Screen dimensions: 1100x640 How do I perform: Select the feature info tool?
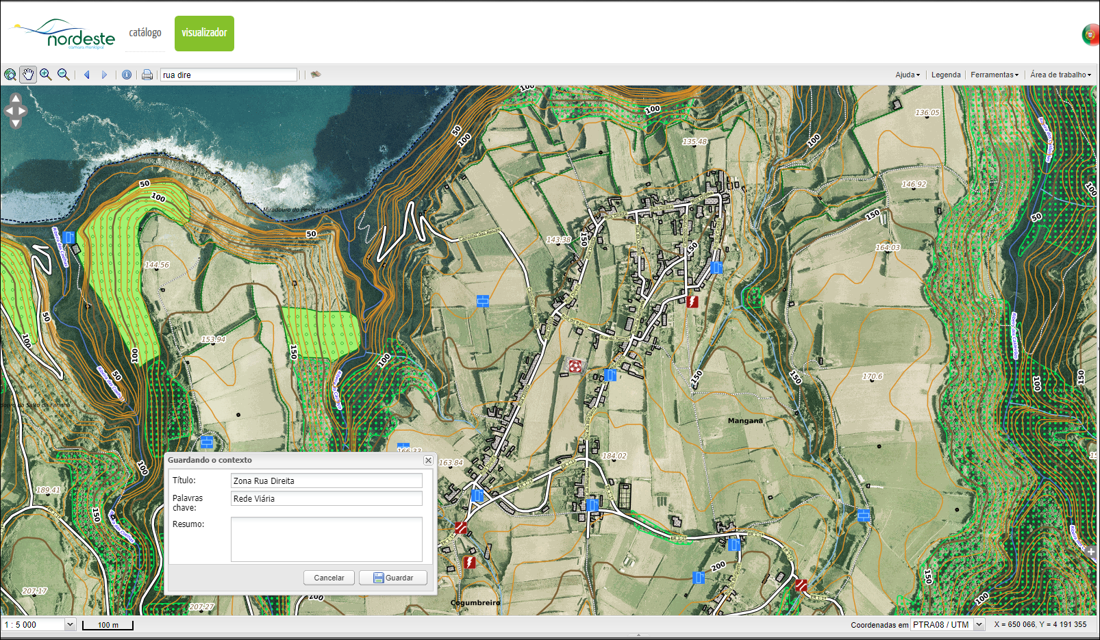point(127,75)
